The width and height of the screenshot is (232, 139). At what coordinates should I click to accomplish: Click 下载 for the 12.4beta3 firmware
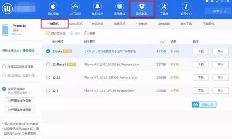201,64
